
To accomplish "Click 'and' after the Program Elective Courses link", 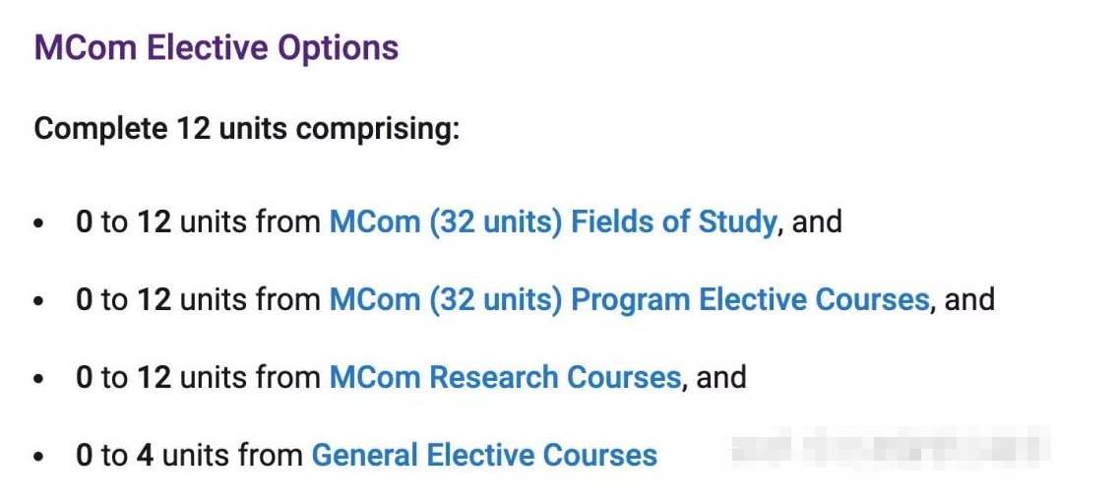I will (969, 299).
